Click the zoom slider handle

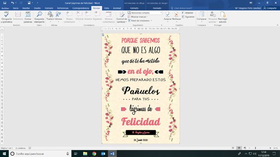[x=255, y=148]
